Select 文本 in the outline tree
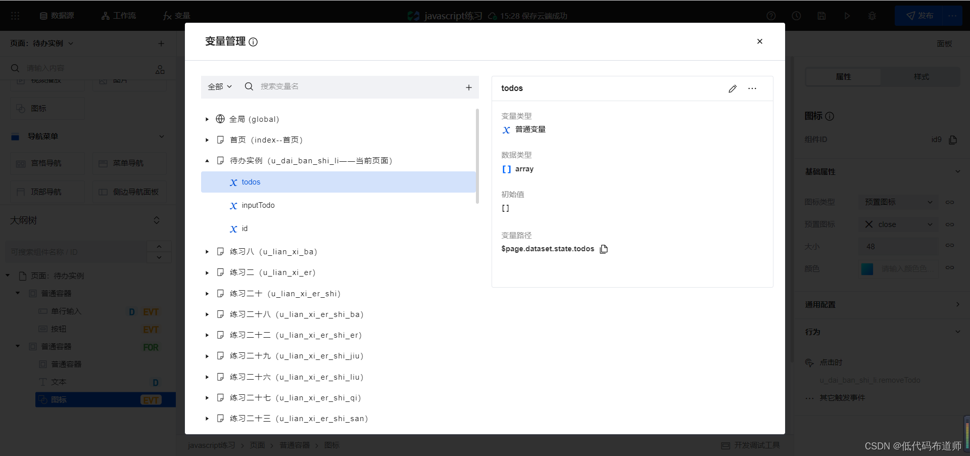970x456 pixels. coord(59,382)
